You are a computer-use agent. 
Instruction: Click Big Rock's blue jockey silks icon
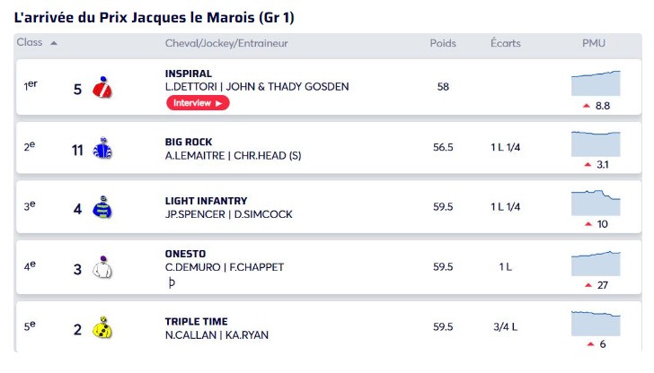(x=102, y=149)
